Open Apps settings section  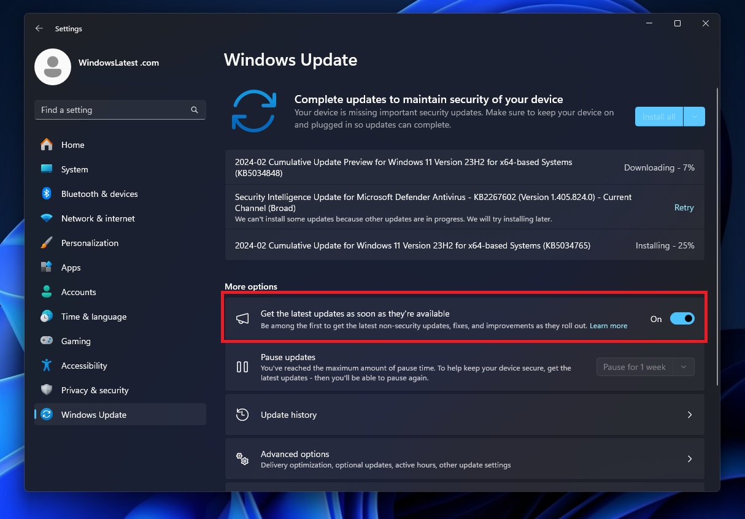click(120, 267)
